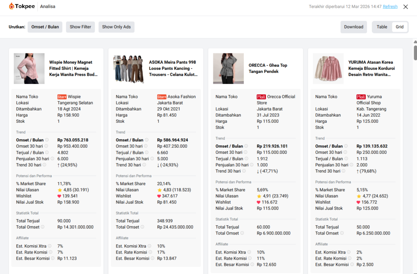This screenshot has height=274, width=417.
Task: Click the Mall badge on Orecca Official Store
Action: [x=261, y=97]
